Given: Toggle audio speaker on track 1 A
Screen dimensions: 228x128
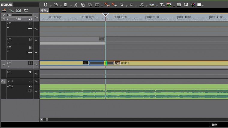Looking at the screenshot, I should 30,81.
